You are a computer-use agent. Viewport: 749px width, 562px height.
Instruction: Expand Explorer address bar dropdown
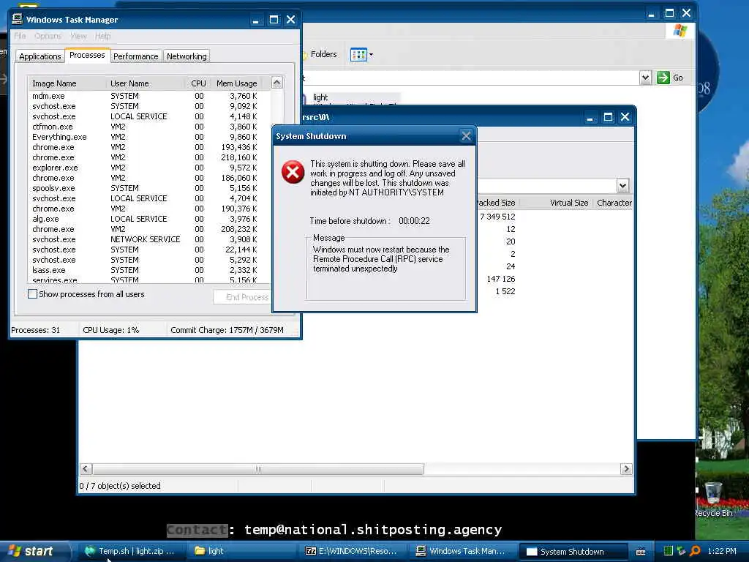pos(645,78)
